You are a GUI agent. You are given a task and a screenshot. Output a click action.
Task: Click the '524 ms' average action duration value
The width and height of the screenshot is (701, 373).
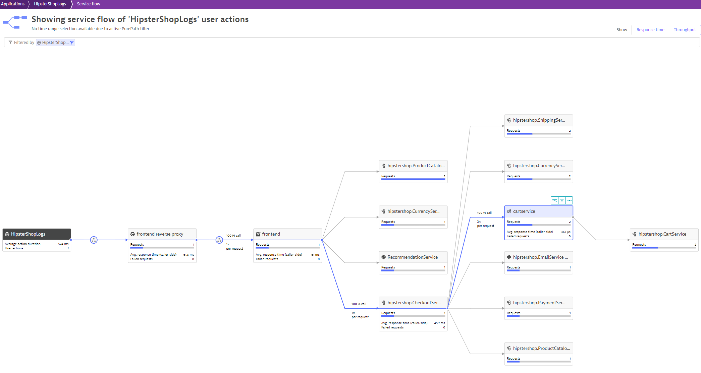click(x=63, y=244)
